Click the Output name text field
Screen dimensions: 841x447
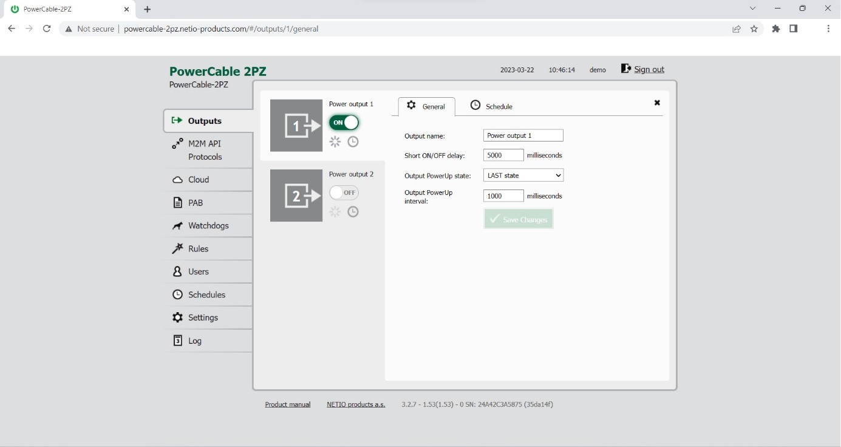tap(523, 135)
